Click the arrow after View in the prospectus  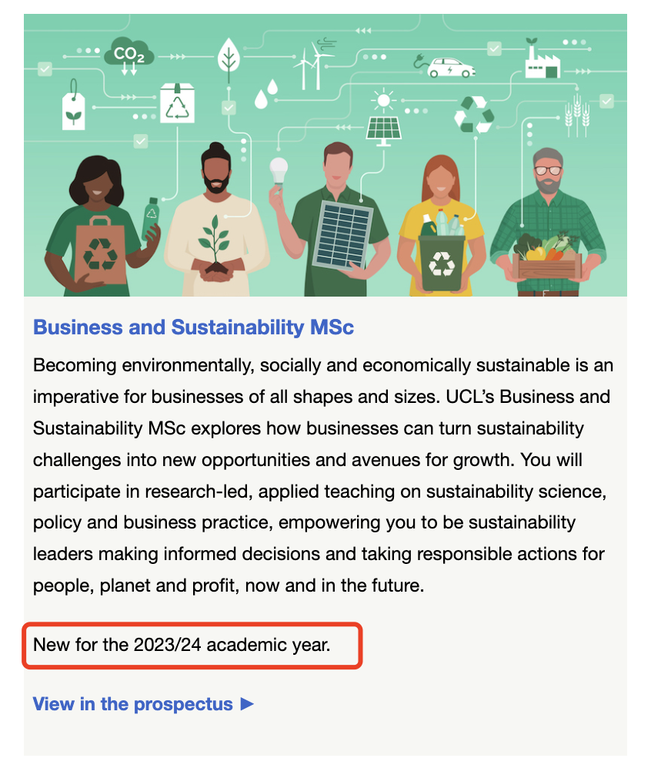pyautogui.click(x=247, y=703)
